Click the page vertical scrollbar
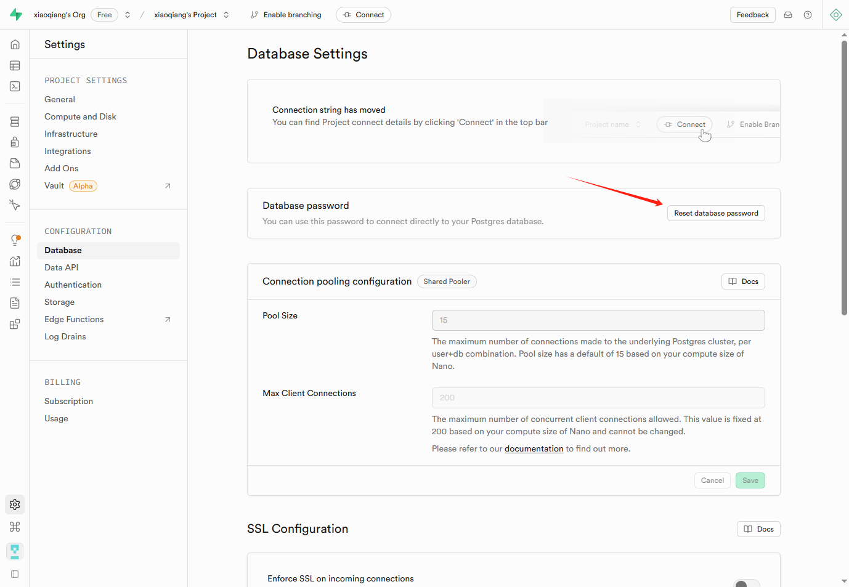Image resolution: width=849 pixels, height=587 pixels. pyautogui.click(x=844, y=179)
